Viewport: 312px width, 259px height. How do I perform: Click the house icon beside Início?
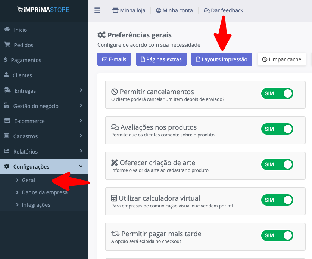pyautogui.click(x=7, y=30)
